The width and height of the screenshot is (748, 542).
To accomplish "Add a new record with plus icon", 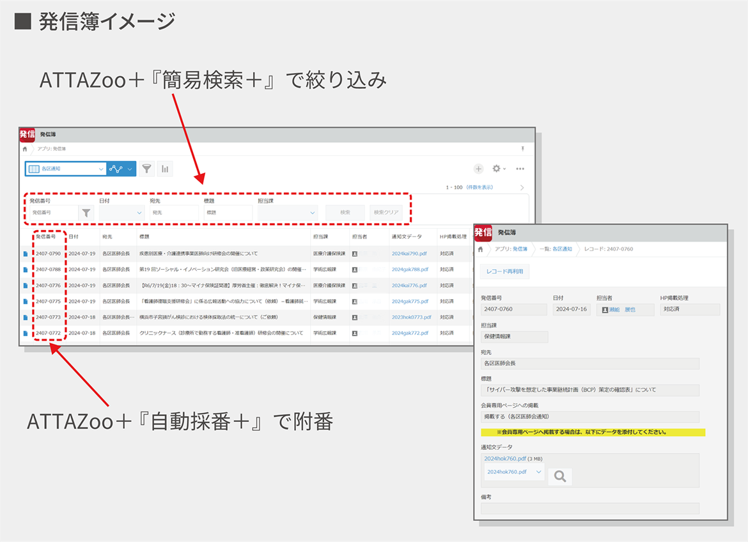I will (x=478, y=169).
